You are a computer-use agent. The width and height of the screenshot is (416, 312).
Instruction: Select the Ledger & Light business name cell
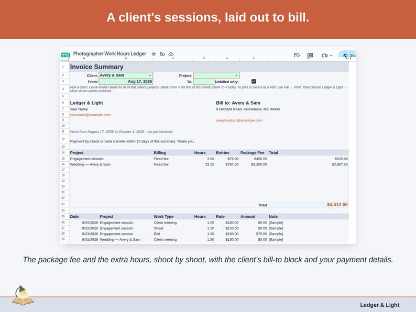click(x=86, y=103)
